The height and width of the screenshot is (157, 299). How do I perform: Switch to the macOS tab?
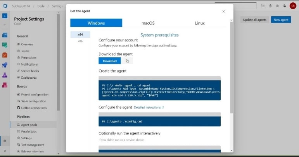[x=148, y=23]
